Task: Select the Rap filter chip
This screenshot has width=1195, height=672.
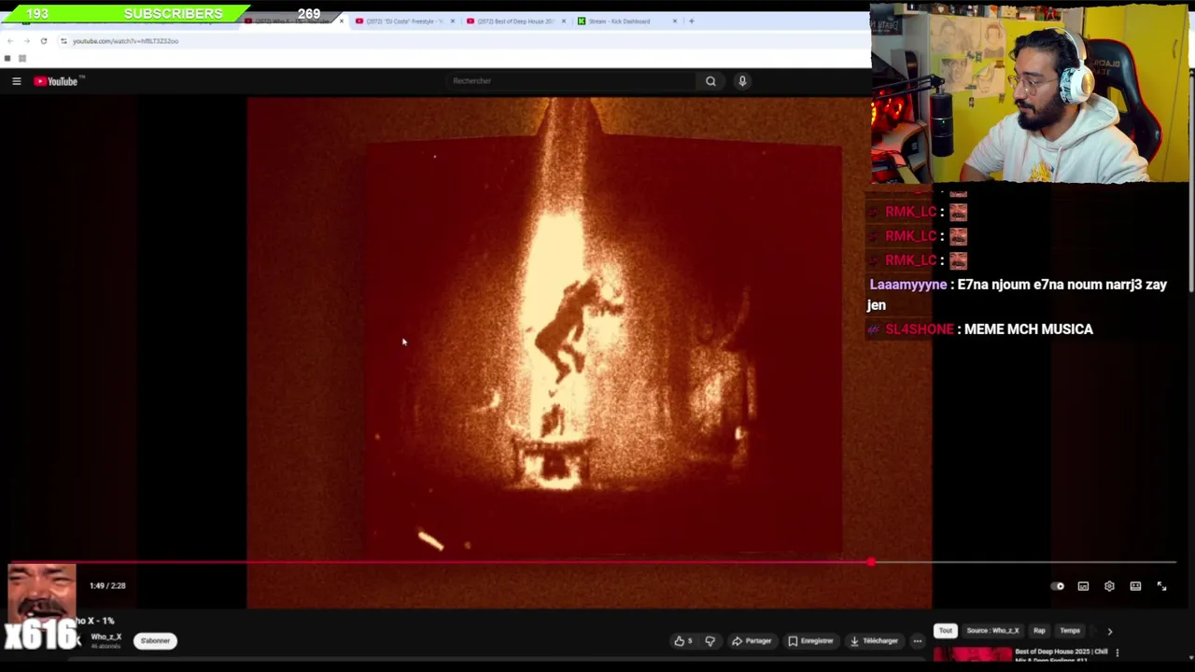Action: 1039,631
